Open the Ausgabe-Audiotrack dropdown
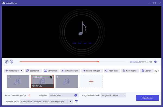 [113, 95]
